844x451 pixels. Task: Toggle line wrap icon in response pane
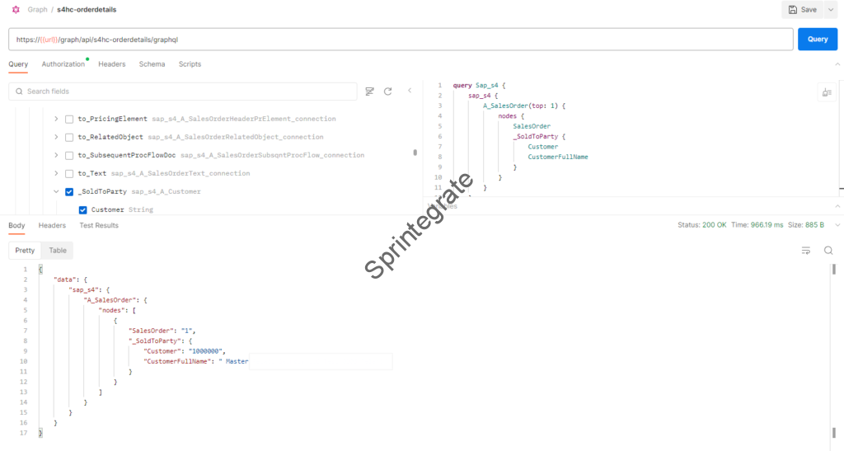[x=806, y=250]
